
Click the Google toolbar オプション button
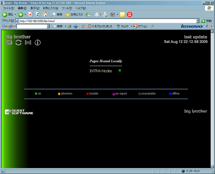141,26
